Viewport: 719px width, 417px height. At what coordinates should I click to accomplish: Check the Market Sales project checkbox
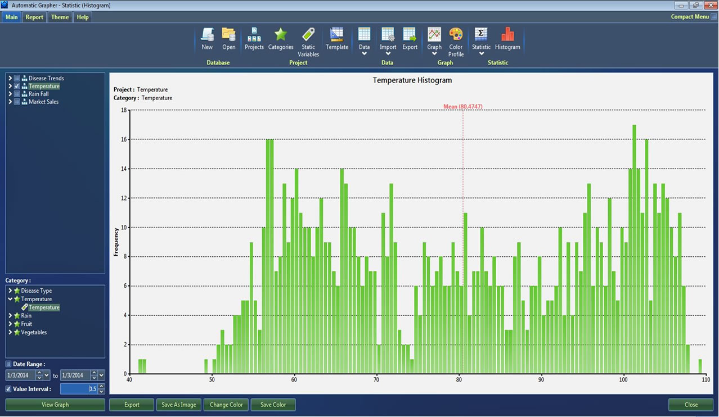click(x=17, y=102)
